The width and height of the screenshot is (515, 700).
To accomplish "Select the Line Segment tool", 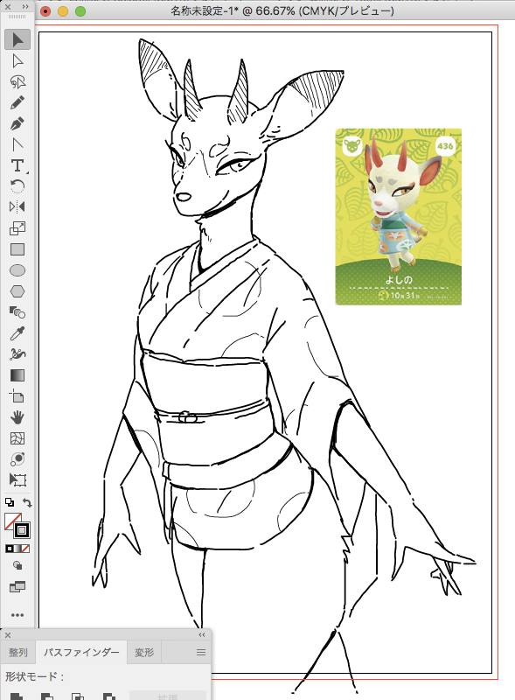I will pyautogui.click(x=17, y=144).
